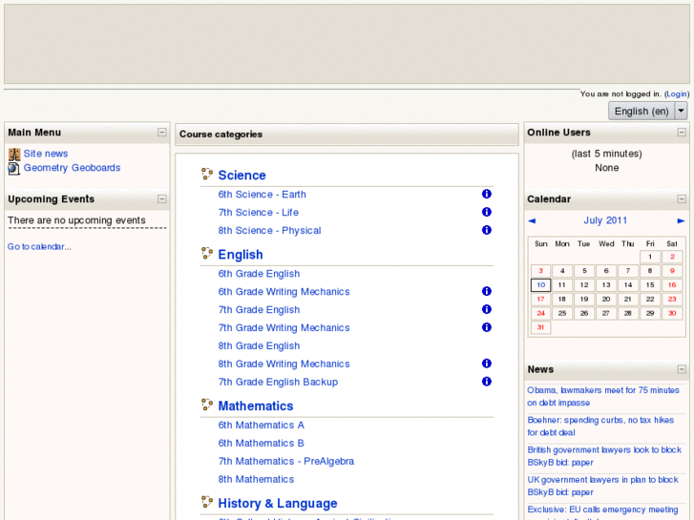This screenshot has width=694, height=520.
Task: Select day 10 in the calendar
Action: tap(540, 285)
